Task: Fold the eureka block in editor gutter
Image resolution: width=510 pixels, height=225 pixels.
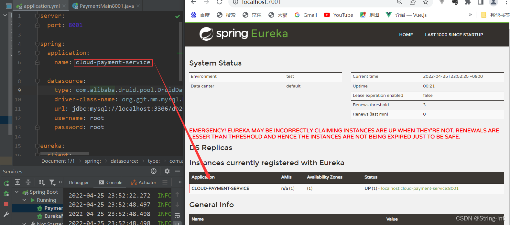Action: 37,146
